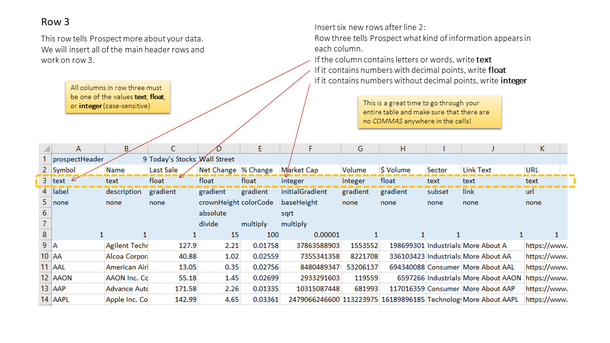Click the 'divide' cell
The width and height of the screenshot is (610, 343).
(x=219, y=224)
